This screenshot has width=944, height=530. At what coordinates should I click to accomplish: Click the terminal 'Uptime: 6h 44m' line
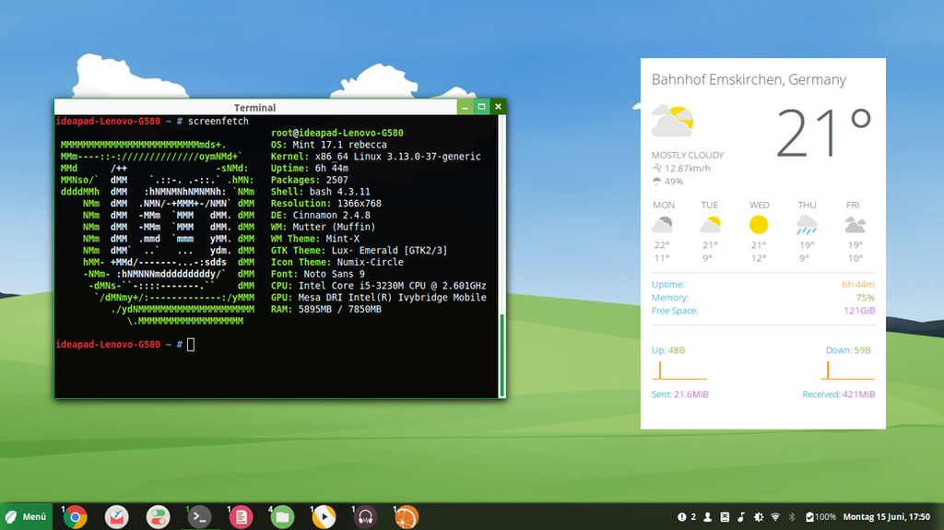tap(310, 168)
